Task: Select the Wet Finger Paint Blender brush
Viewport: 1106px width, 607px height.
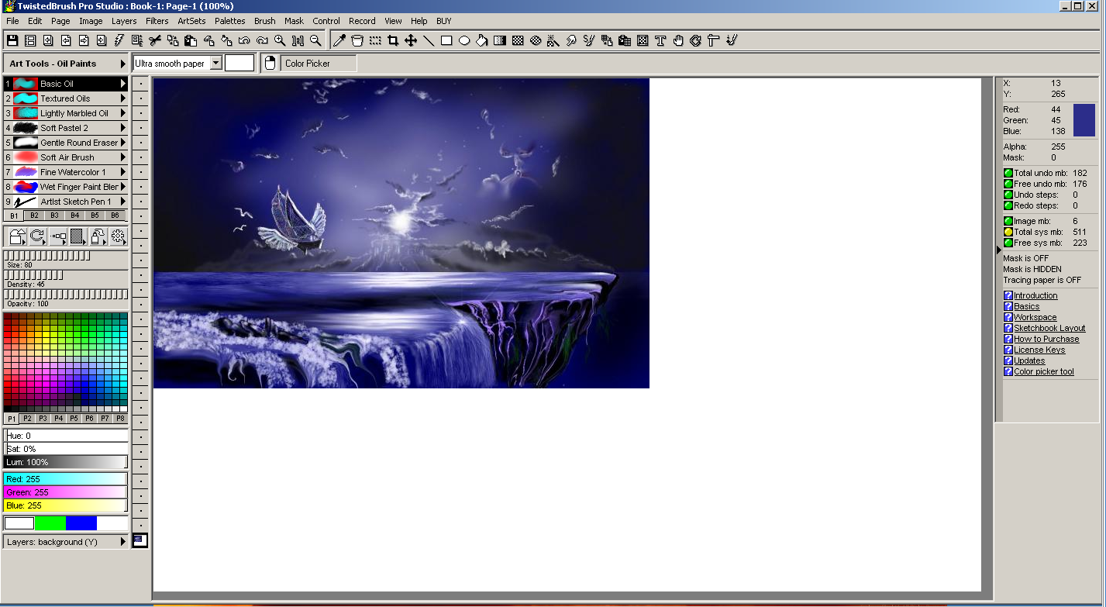Action: tap(65, 187)
